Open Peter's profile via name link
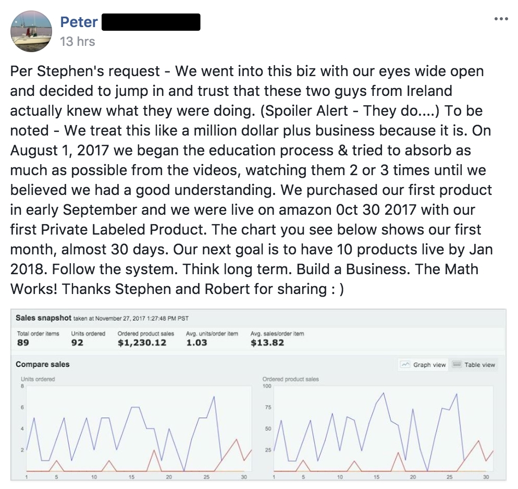The height and width of the screenshot is (489, 518). [79, 22]
